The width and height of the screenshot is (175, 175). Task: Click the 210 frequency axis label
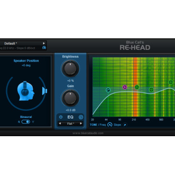pyautogui.click(x=134, y=120)
